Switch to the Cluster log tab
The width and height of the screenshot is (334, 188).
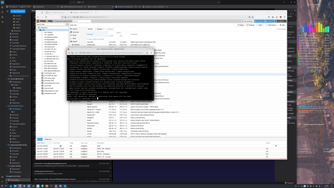[48, 139]
